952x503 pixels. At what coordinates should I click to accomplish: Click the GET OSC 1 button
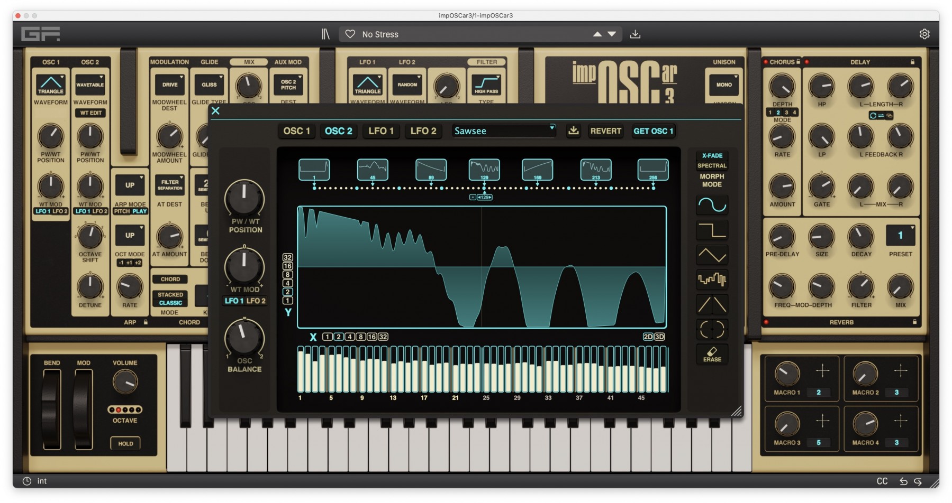[x=653, y=131]
